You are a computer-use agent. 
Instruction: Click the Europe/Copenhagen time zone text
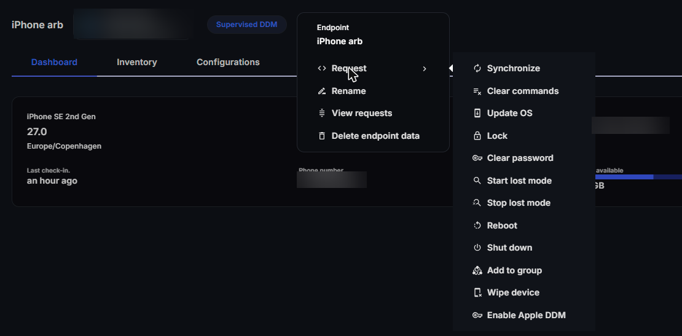[64, 146]
